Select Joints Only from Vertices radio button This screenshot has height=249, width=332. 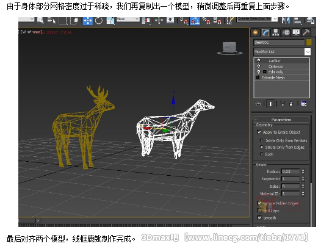coord(261,140)
